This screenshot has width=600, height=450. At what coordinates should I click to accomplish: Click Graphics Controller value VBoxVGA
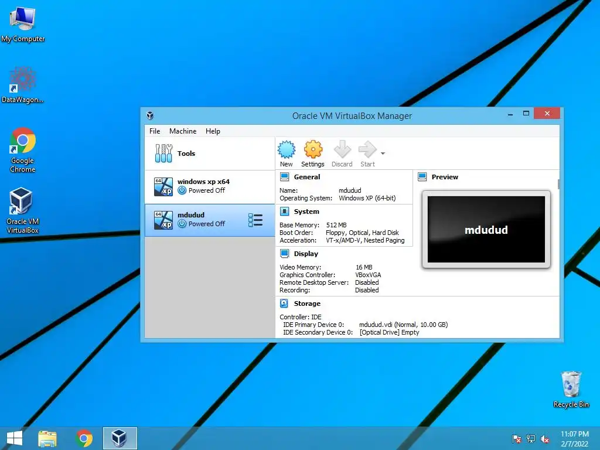[x=368, y=275]
